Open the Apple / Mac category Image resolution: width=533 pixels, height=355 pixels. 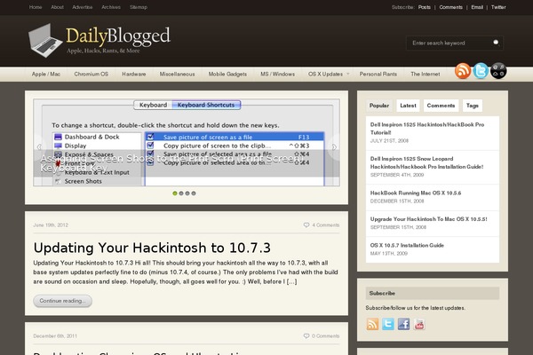coord(46,74)
